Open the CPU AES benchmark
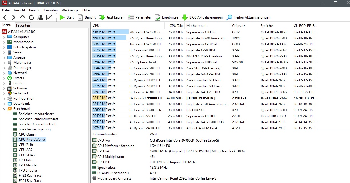 [x=25, y=150]
